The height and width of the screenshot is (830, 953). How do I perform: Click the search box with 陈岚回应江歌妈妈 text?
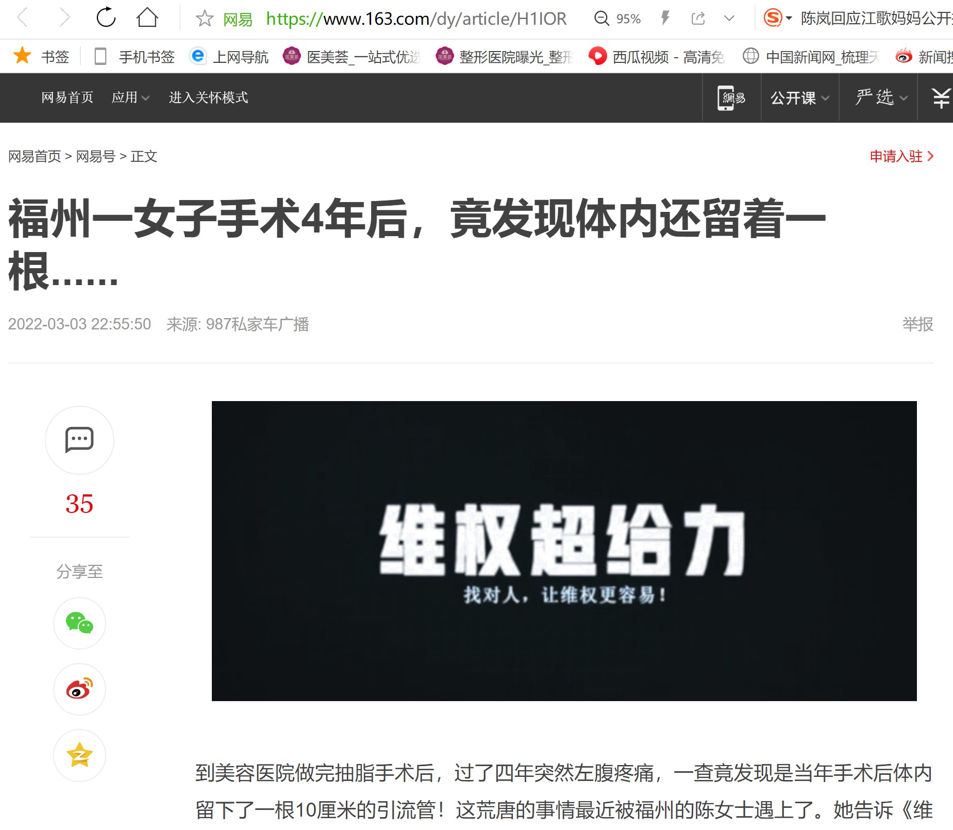[876, 19]
